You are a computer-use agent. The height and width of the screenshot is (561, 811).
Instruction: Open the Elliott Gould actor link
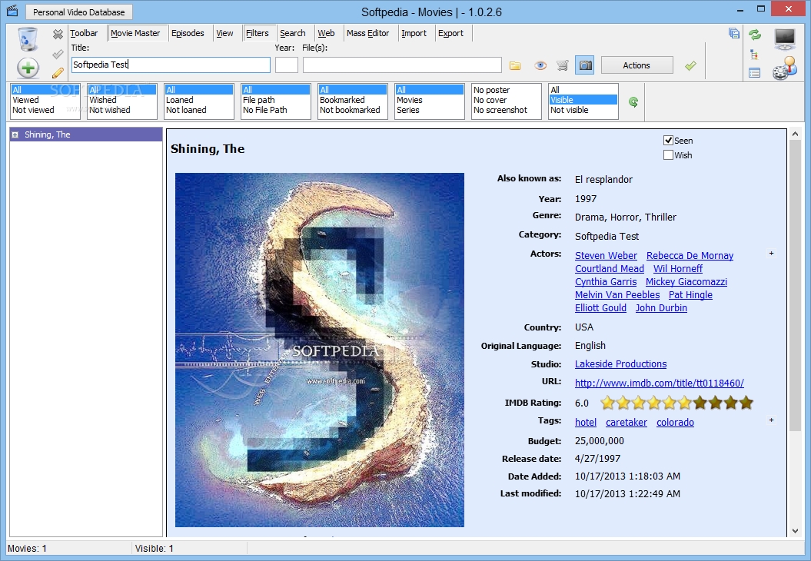tap(600, 307)
